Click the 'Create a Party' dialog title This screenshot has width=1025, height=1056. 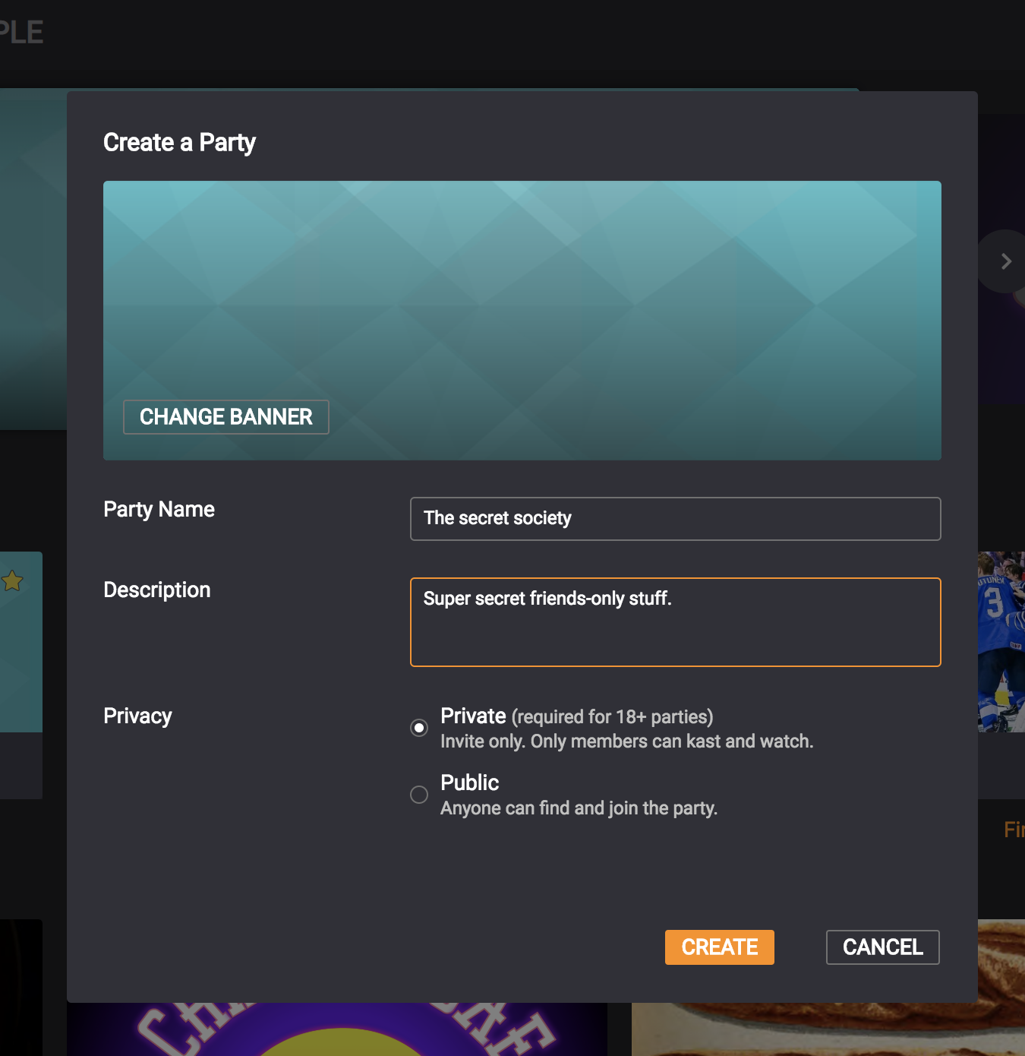tap(179, 143)
